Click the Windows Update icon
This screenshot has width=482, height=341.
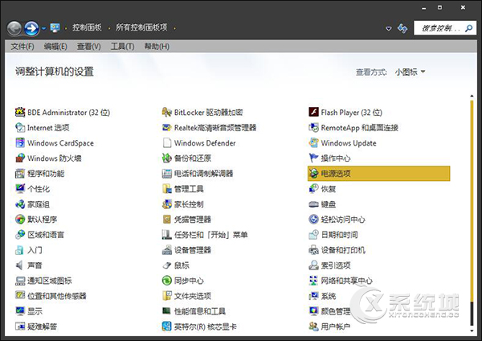(313, 143)
